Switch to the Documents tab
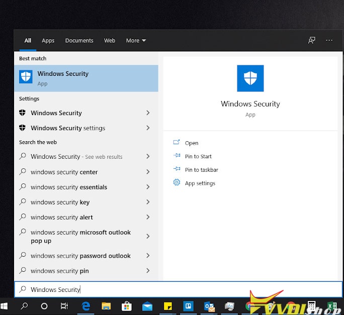344x315 pixels. click(x=79, y=41)
